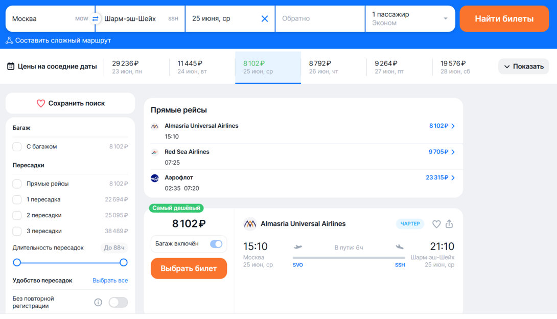
Task: Expand Red Sea Airlines 9705₽ flight
Action: [x=442, y=152]
